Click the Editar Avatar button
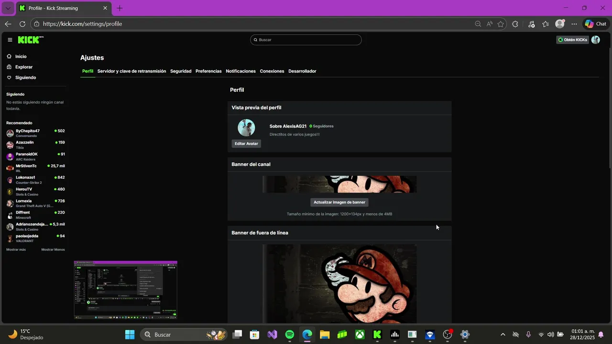 [246, 143]
